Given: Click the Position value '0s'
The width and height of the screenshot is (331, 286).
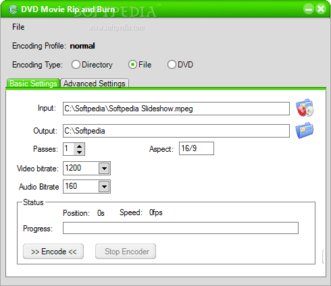Looking at the screenshot, I should click(x=101, y=213).
